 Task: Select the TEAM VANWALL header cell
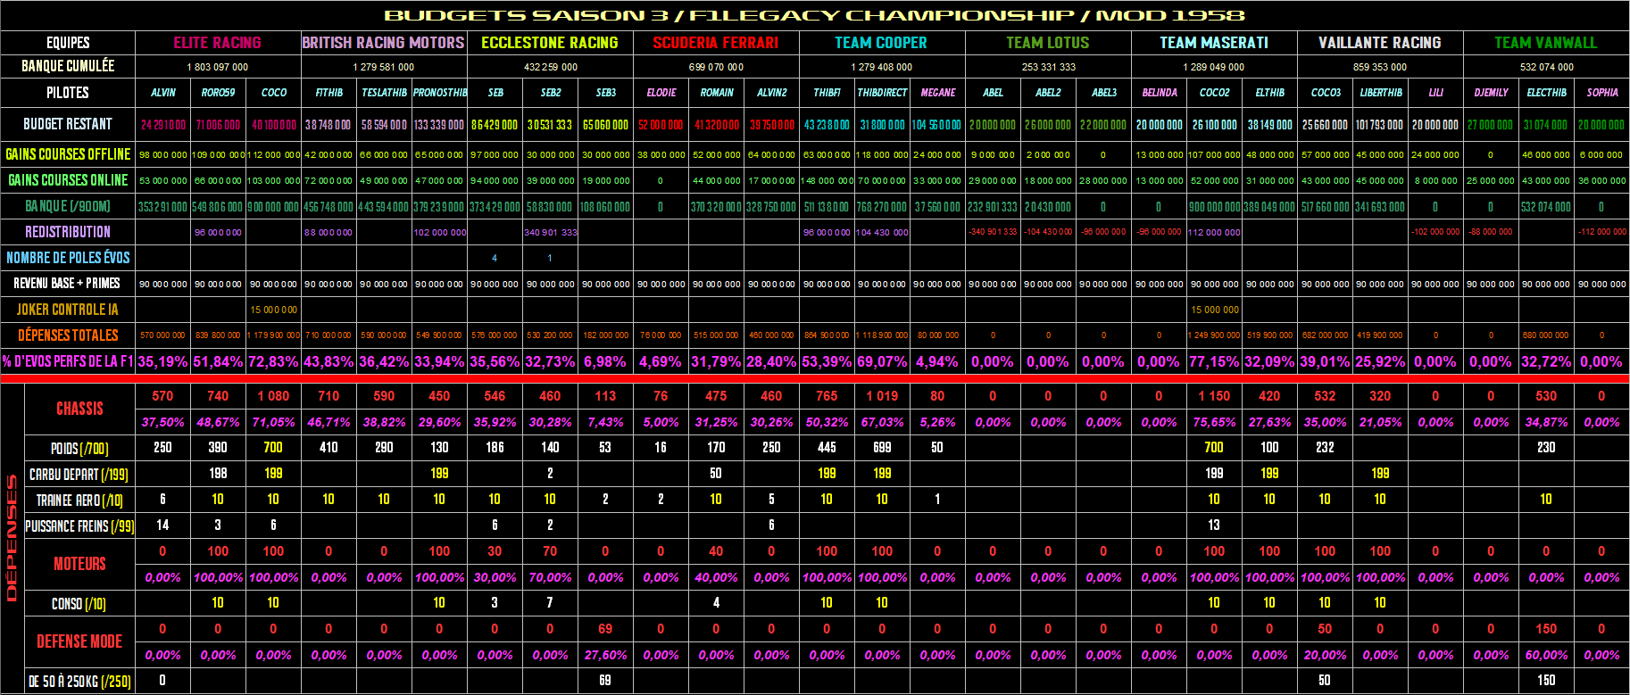point(1546,42)
